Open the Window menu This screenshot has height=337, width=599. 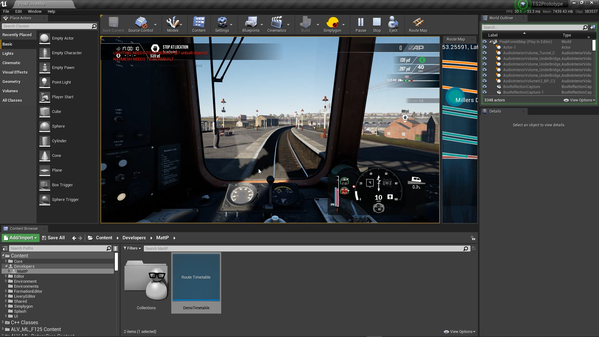click(34, 11)
